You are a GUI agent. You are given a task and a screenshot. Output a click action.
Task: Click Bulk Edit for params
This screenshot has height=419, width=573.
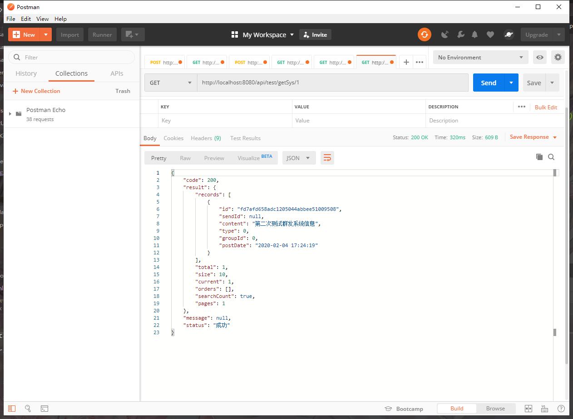pos(546,107)
